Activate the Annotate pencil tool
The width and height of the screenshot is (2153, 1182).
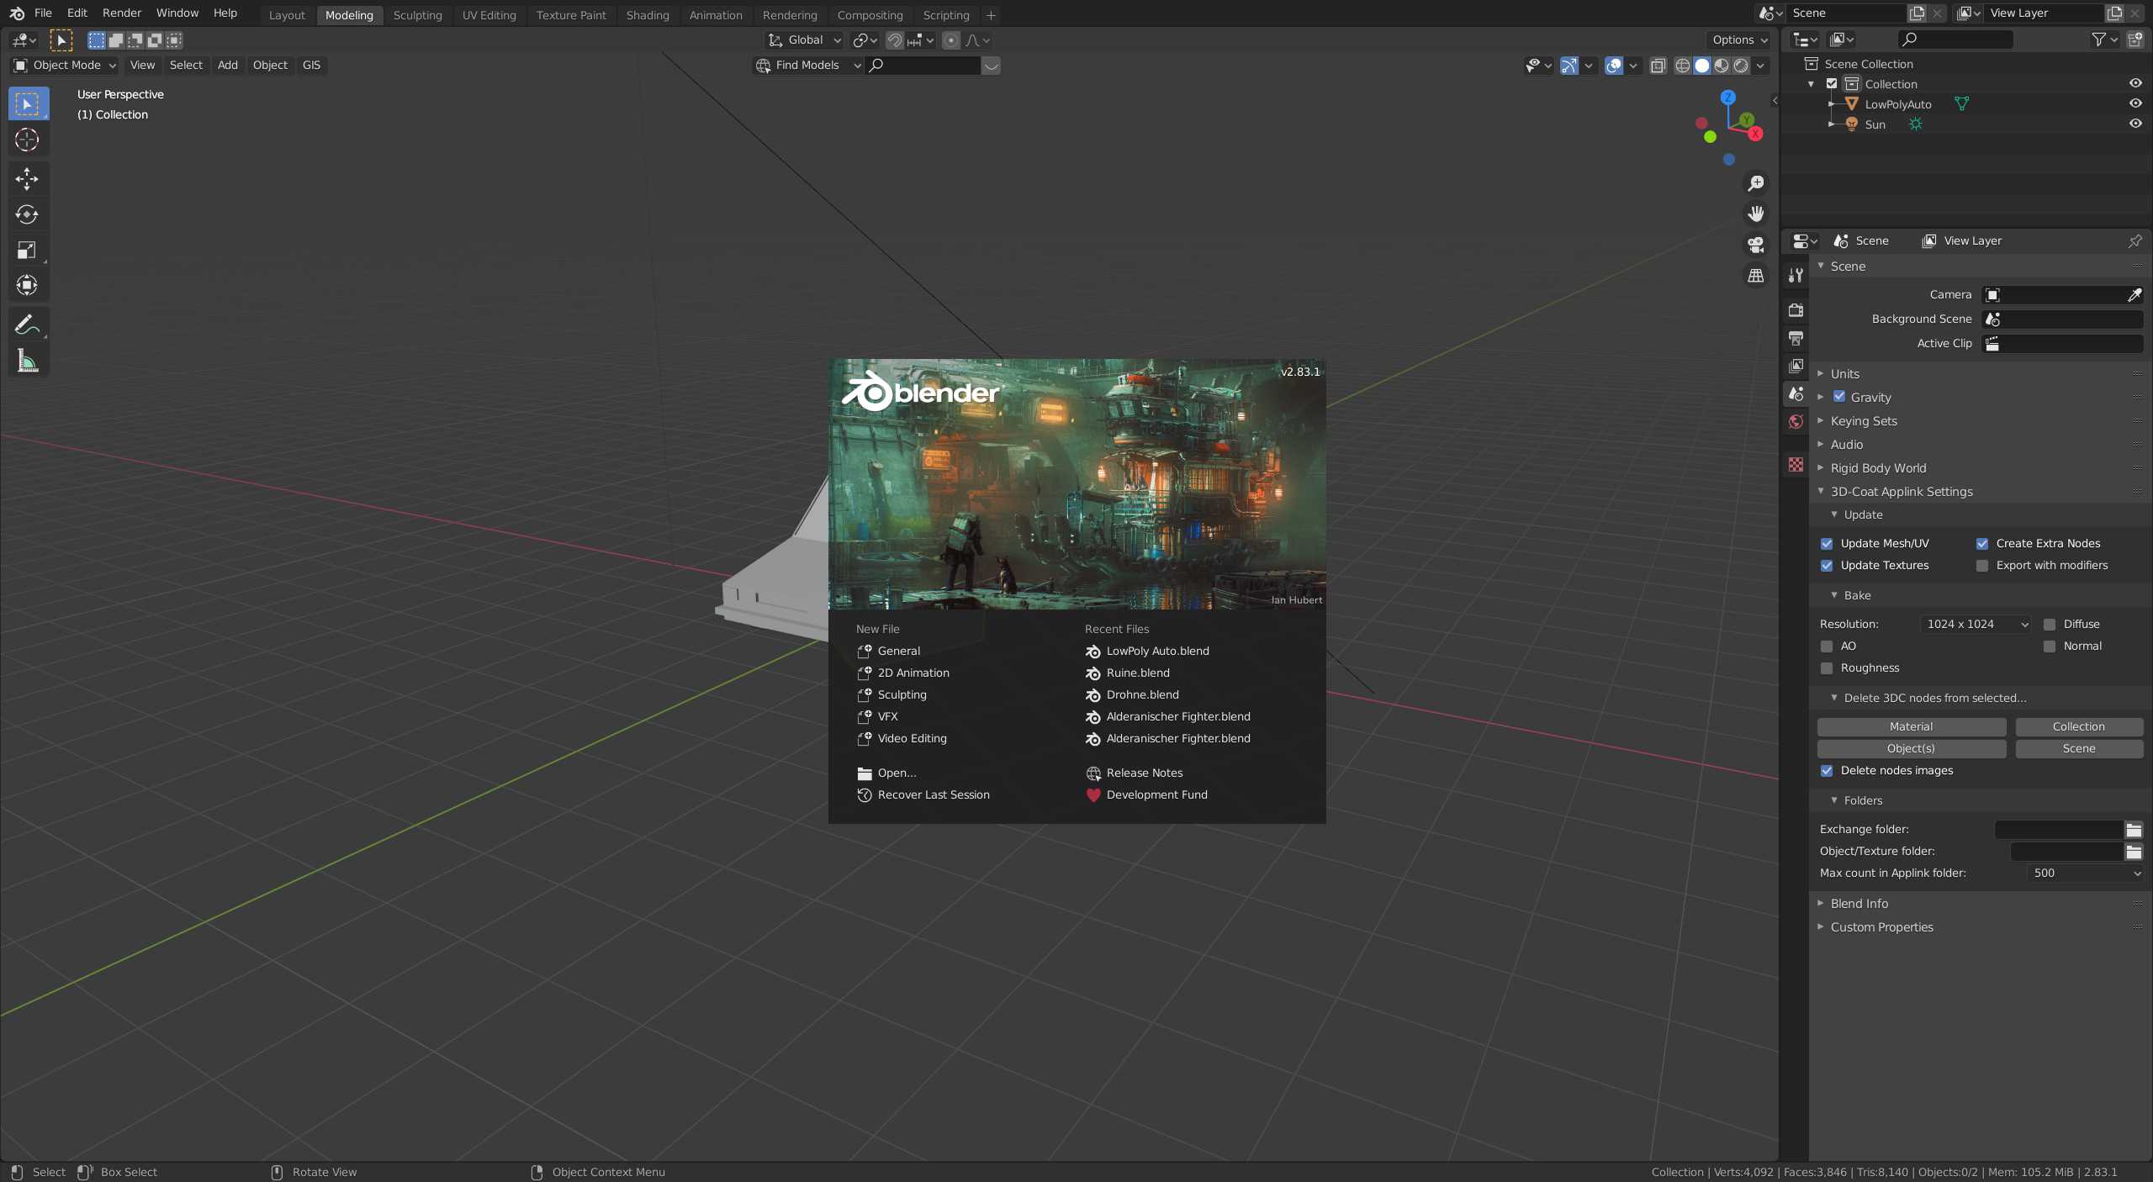pyautogui.click(x=27, y=325)
